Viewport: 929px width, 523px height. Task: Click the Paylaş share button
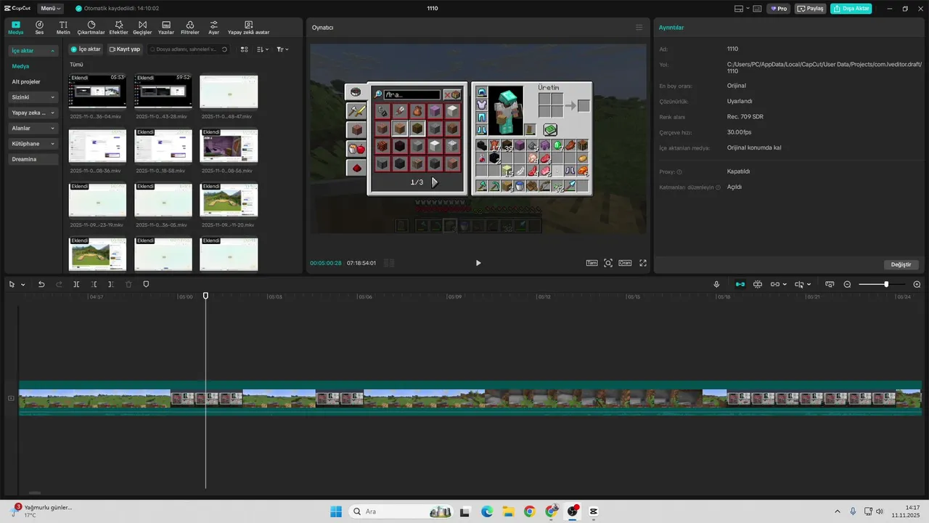[811, 9]
